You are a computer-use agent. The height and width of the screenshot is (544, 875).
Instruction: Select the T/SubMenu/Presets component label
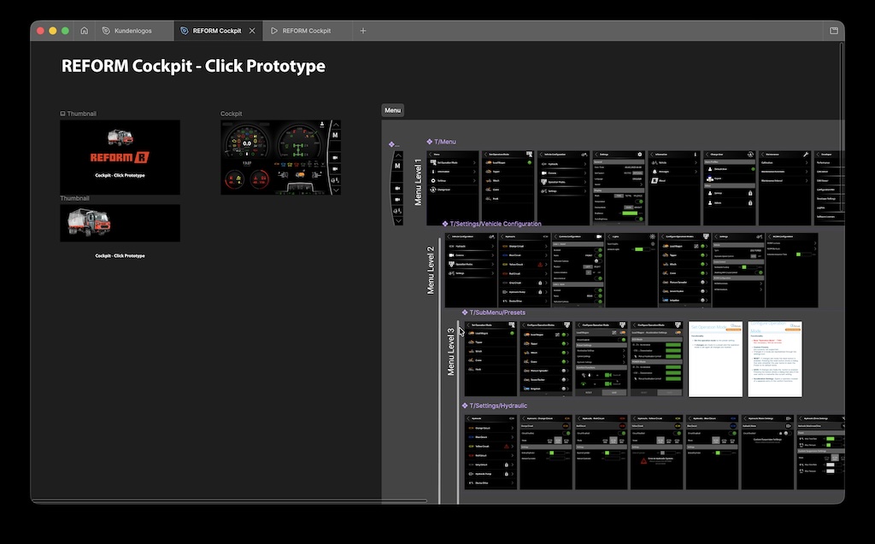point(497,313)
